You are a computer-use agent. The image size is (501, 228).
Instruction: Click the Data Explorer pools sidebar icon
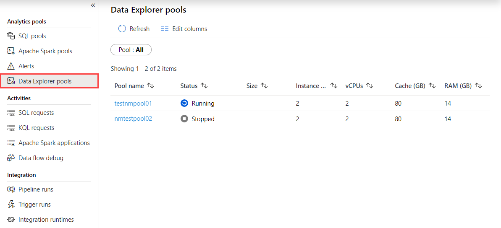coord(11,81)
